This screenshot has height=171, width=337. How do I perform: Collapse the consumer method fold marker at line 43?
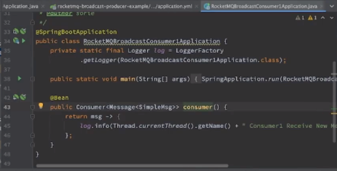click(x=32, y=107)
